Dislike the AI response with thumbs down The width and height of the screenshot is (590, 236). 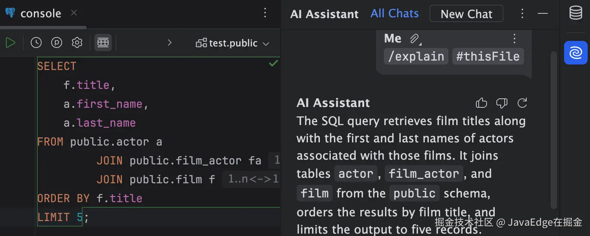(x=502, y=103)
